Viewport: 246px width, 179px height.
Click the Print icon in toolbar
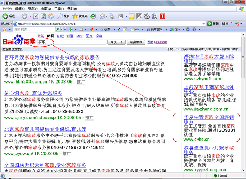[x=111, y=16]
